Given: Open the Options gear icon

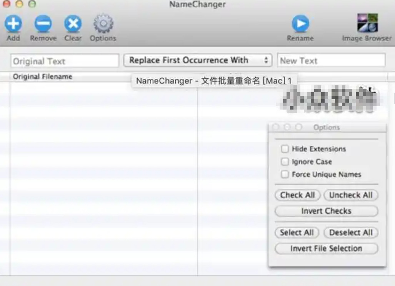Looking at the screenshot, I should point(103,24).
